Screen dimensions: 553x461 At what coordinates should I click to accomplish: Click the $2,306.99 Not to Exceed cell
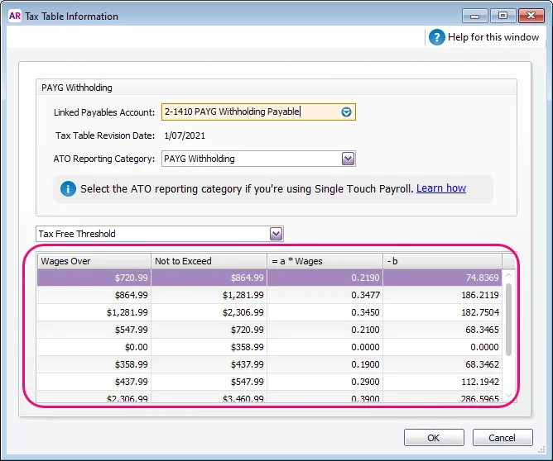(x=209, y=312)
